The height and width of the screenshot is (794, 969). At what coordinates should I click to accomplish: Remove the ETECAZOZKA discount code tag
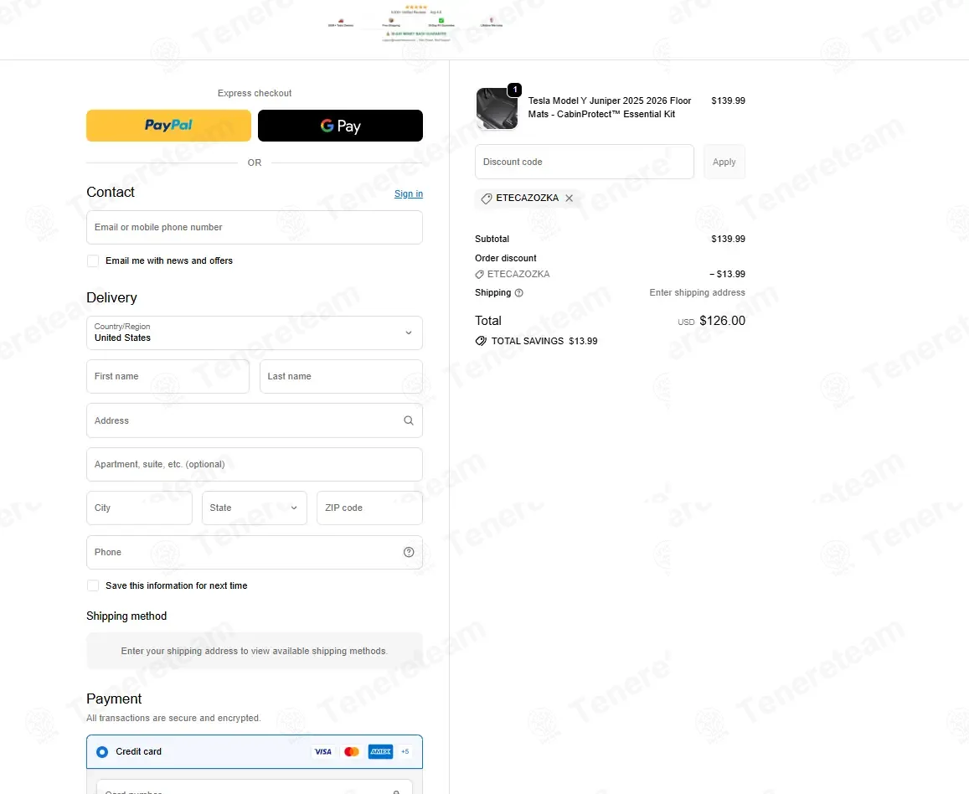pyautogui.click(x=570, y=198)
